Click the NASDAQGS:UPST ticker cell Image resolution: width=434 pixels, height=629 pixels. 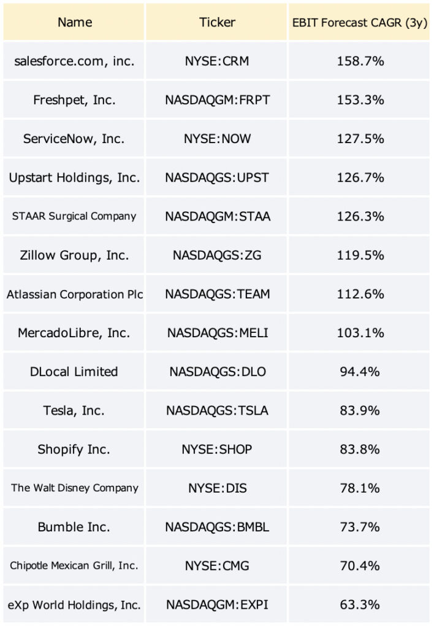216,178
